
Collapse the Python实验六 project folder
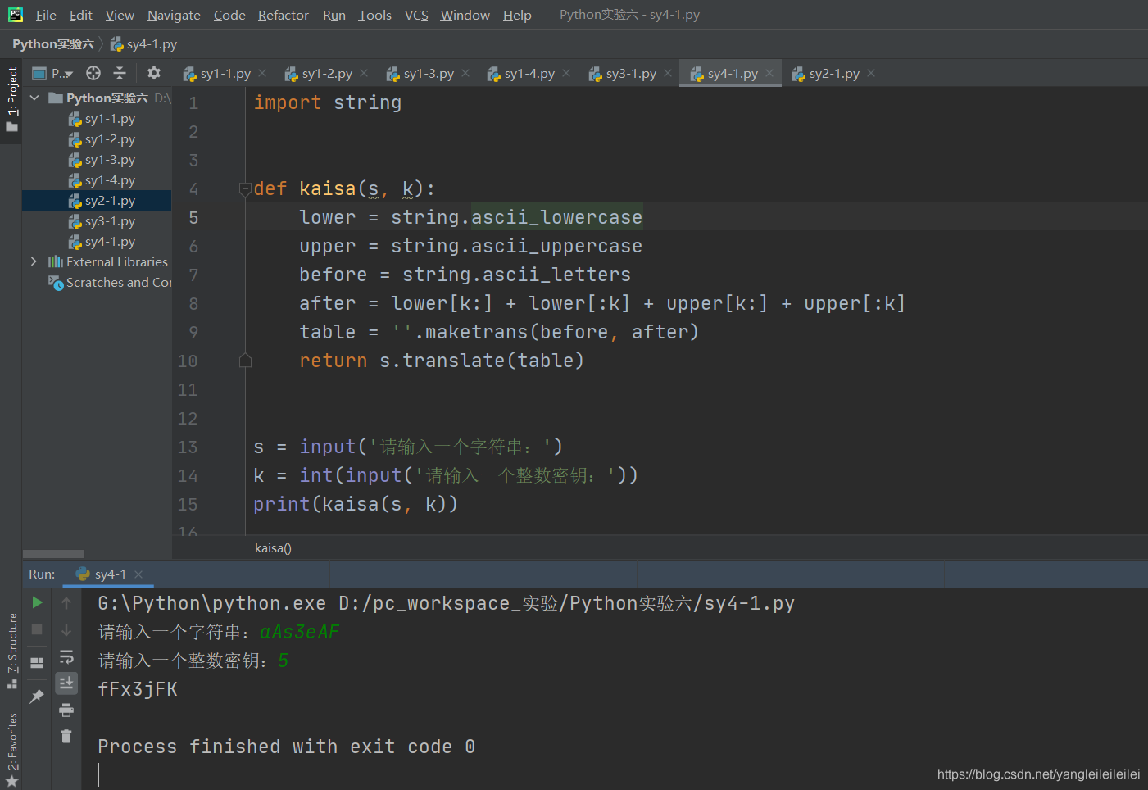pos(34,98)
